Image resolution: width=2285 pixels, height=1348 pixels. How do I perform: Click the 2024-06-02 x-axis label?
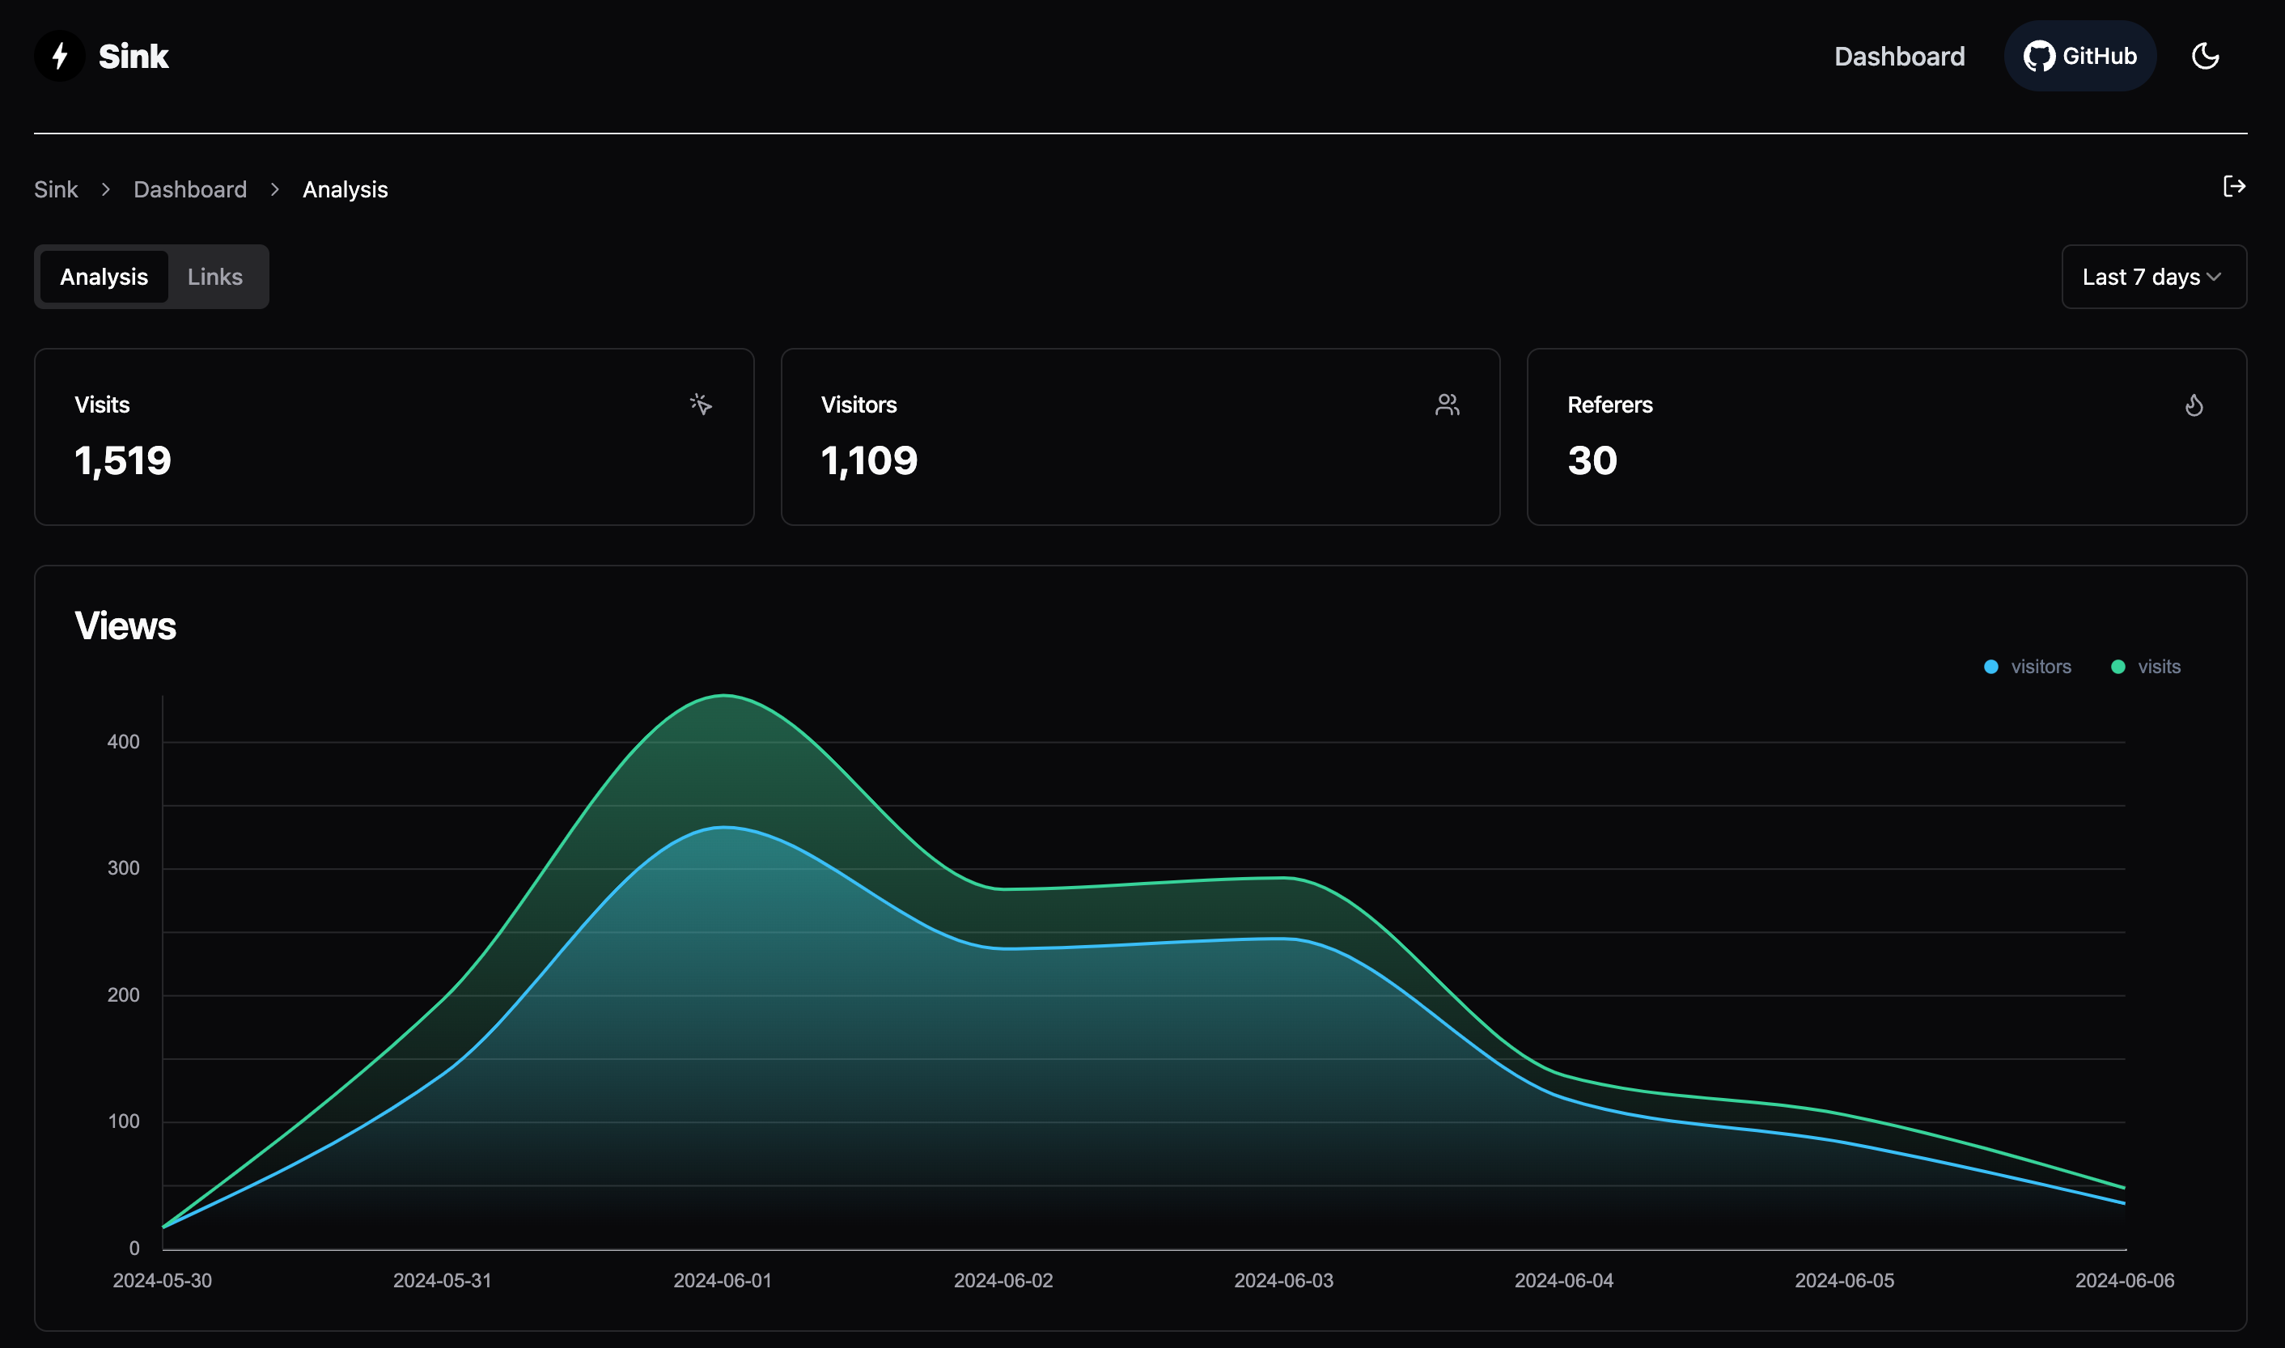tap(1003, 1281)
